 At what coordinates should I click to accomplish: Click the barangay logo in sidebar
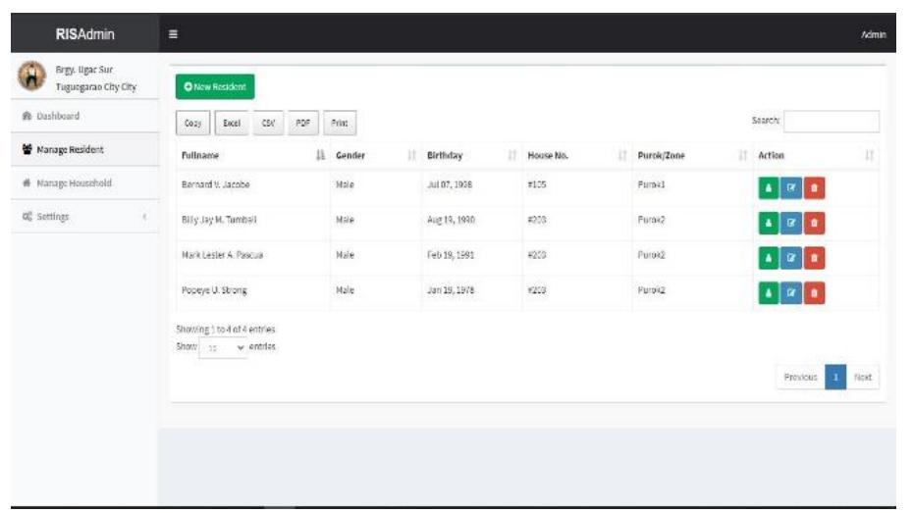33,77
